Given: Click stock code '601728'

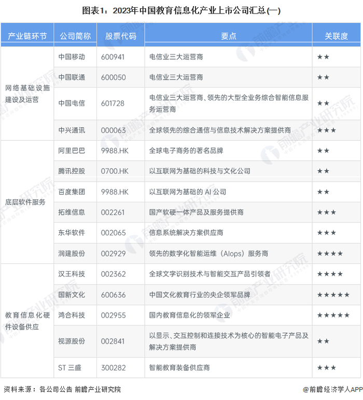Looking at the screenshot, I should click(x=113, y=103).
